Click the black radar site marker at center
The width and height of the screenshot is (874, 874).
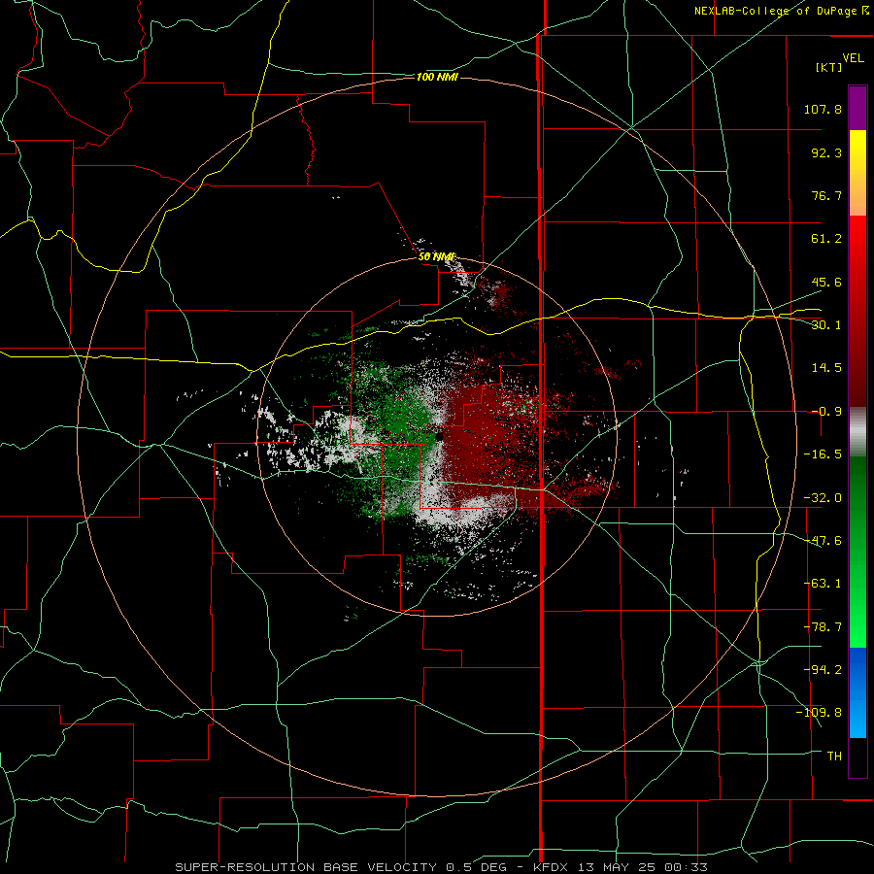(439, 437)
